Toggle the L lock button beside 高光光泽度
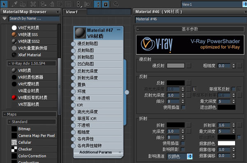247x163 pixels. click(x=194, y=89)
